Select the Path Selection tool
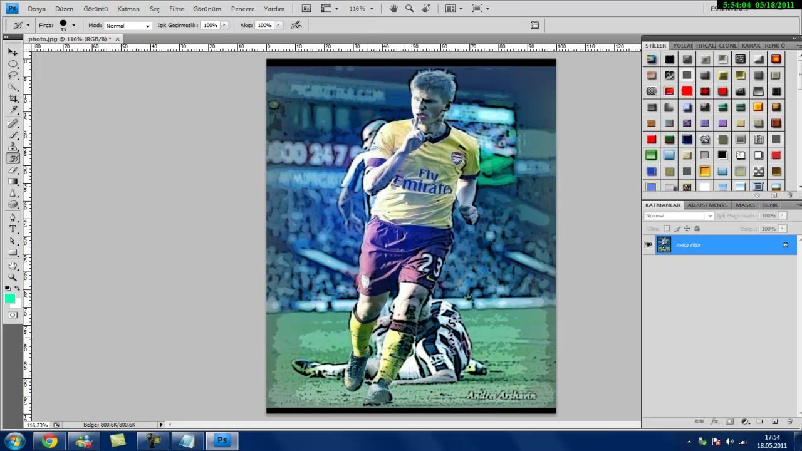This screenshot has width=802, height=451. pyautogui.click(x=13, y=241)
